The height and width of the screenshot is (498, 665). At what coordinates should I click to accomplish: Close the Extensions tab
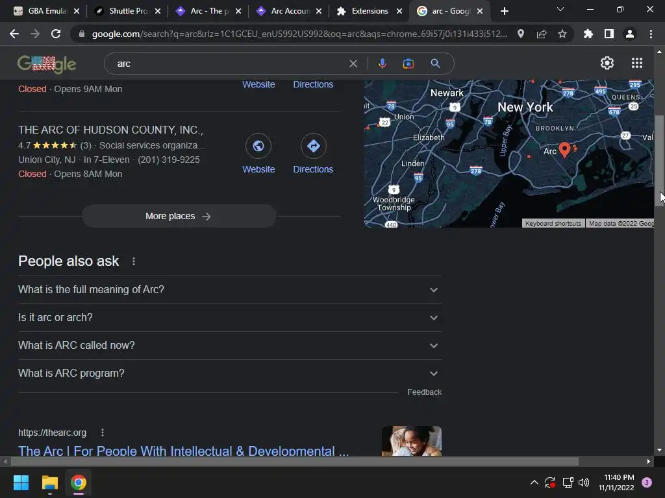[399, 11]
